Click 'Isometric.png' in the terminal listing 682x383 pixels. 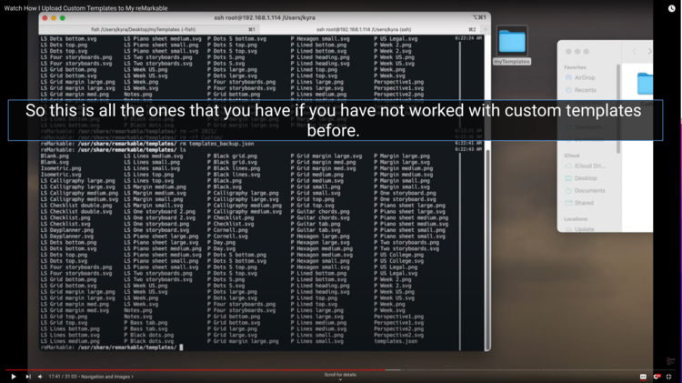point(61,168)
